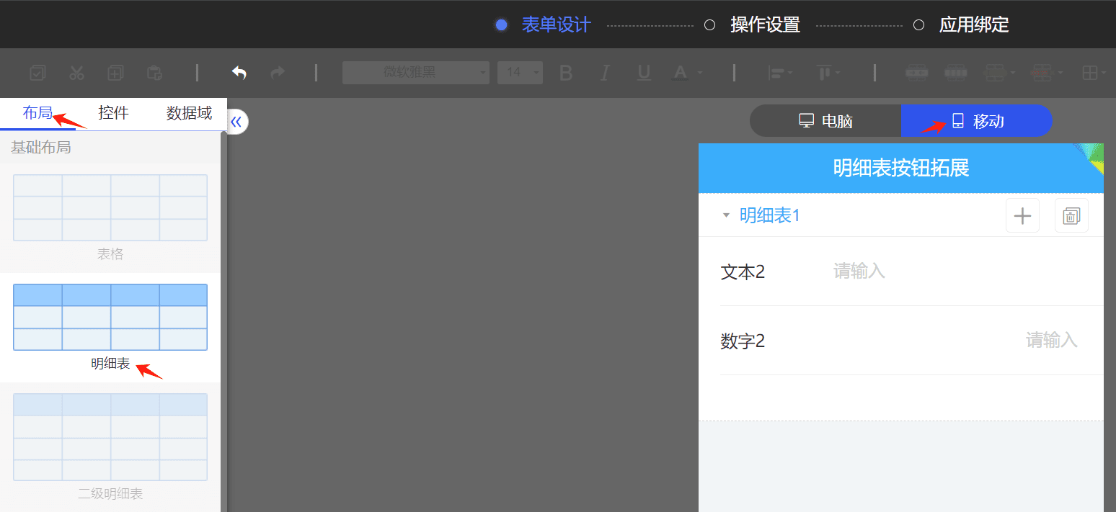Click the 基础布局 section heading

coord(41,148)
